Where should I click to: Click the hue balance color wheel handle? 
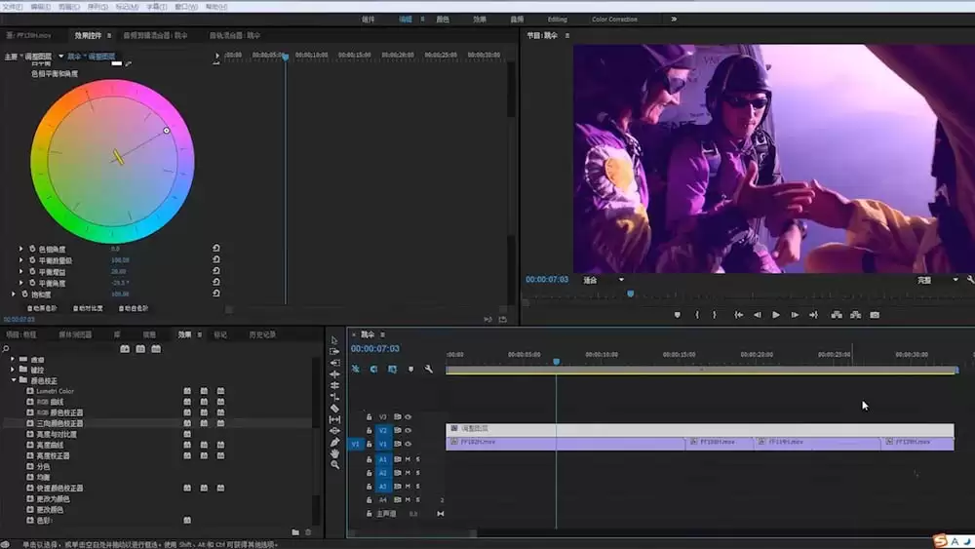pos(166,131)
